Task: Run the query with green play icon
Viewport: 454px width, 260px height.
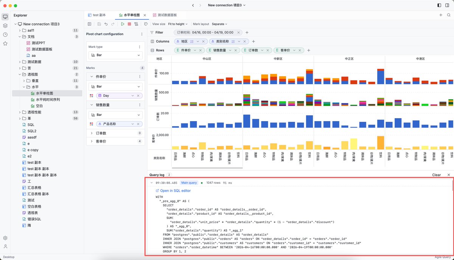Action: point(123,24)
